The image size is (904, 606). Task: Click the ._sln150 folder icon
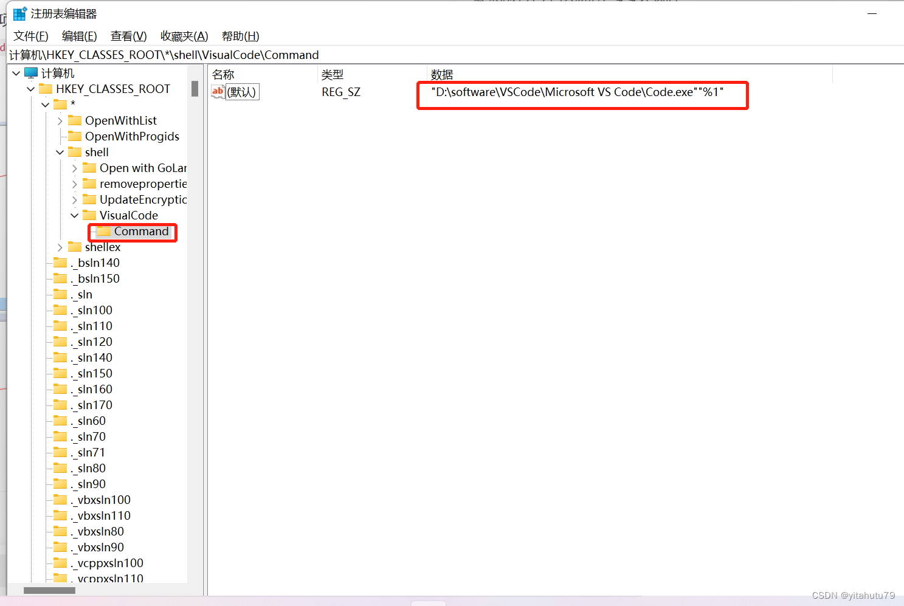click(60, 373)
